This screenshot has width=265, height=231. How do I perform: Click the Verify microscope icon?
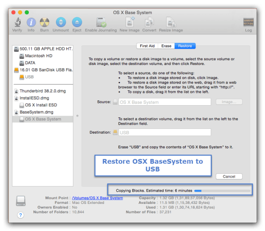pyautogui.click(x=17, y=22)
